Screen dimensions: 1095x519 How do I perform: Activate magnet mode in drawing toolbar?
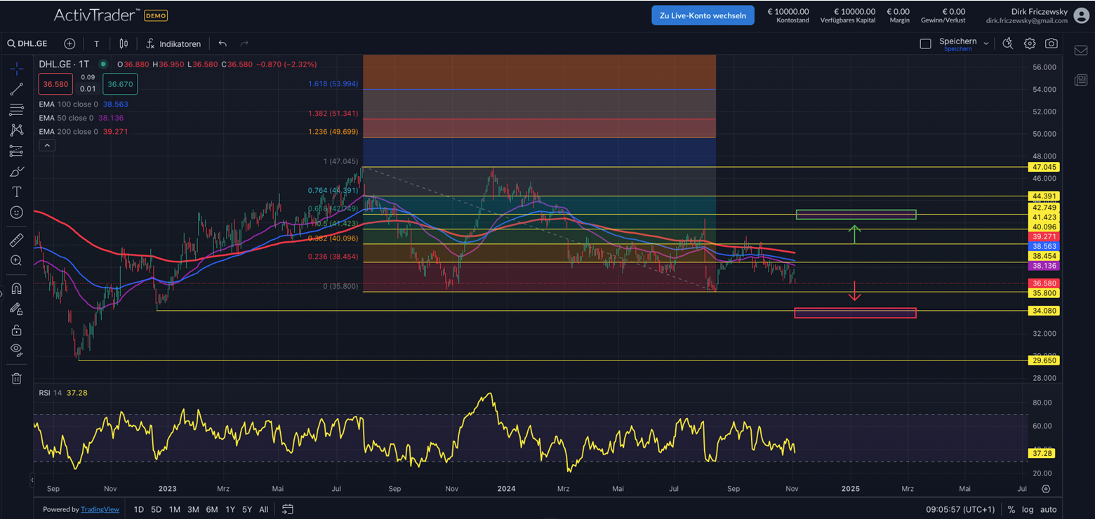[x=17, y=288]
